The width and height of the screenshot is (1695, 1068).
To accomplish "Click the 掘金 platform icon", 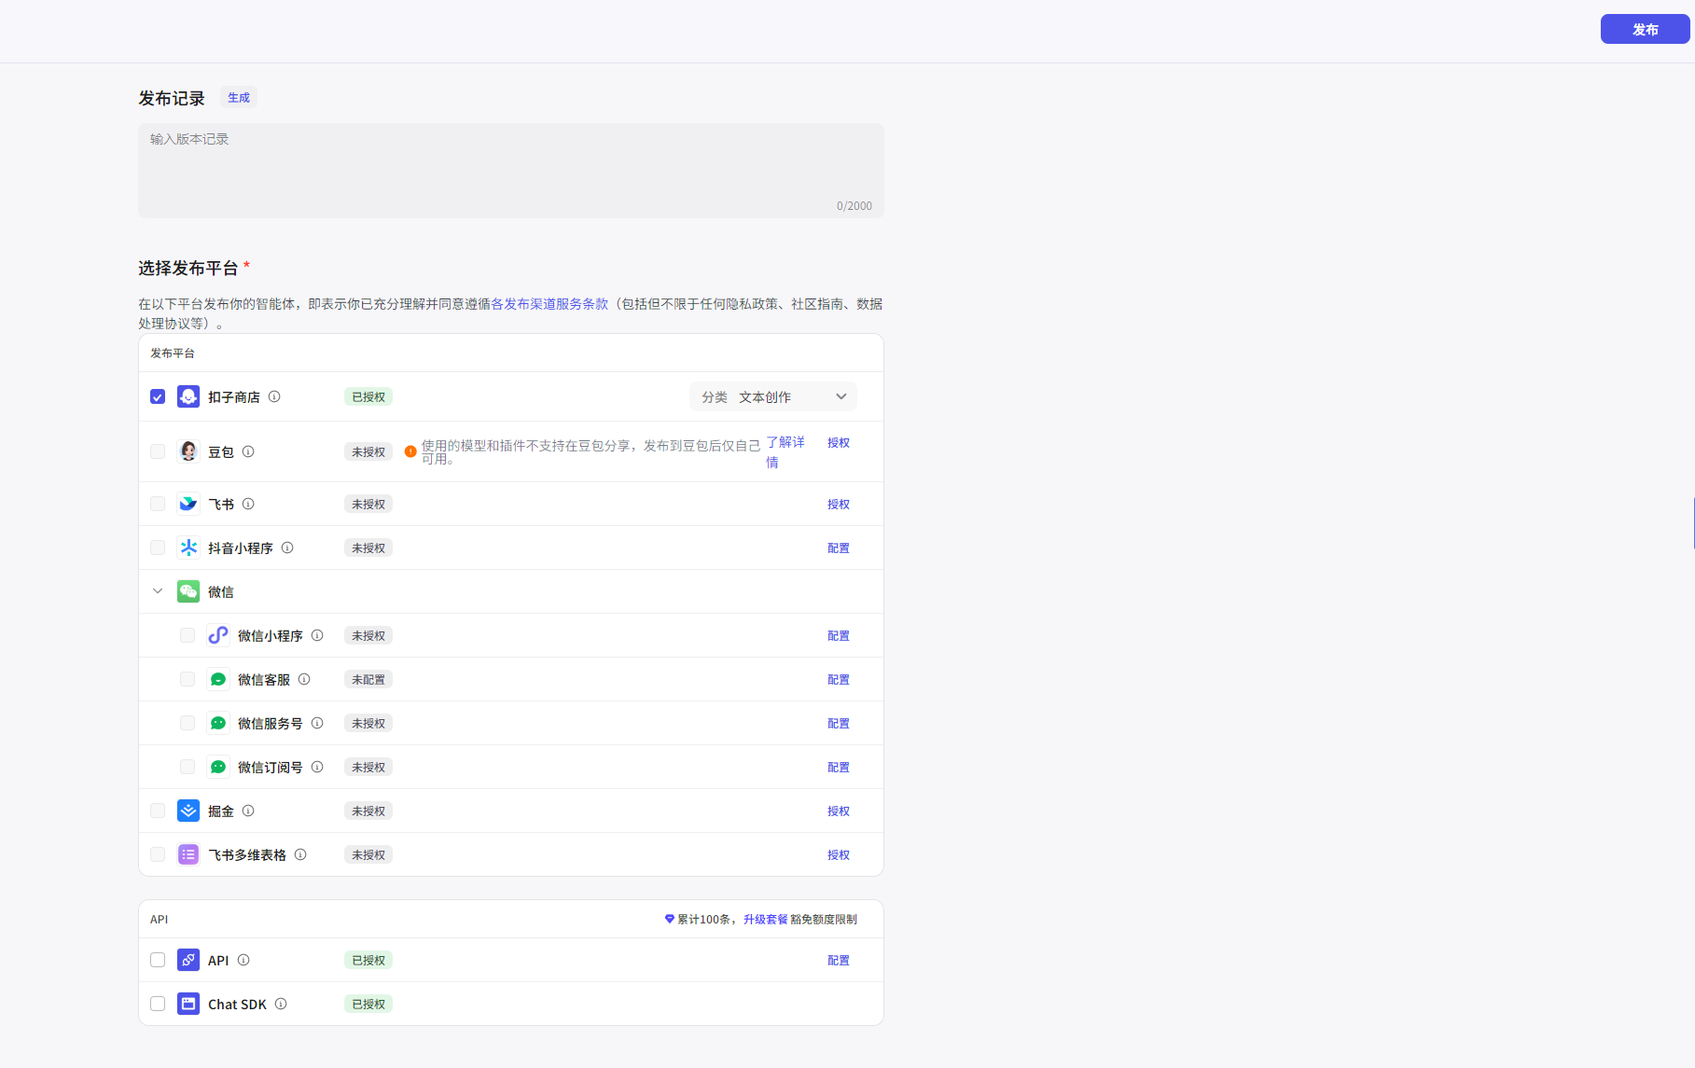I will coord(188,811).
